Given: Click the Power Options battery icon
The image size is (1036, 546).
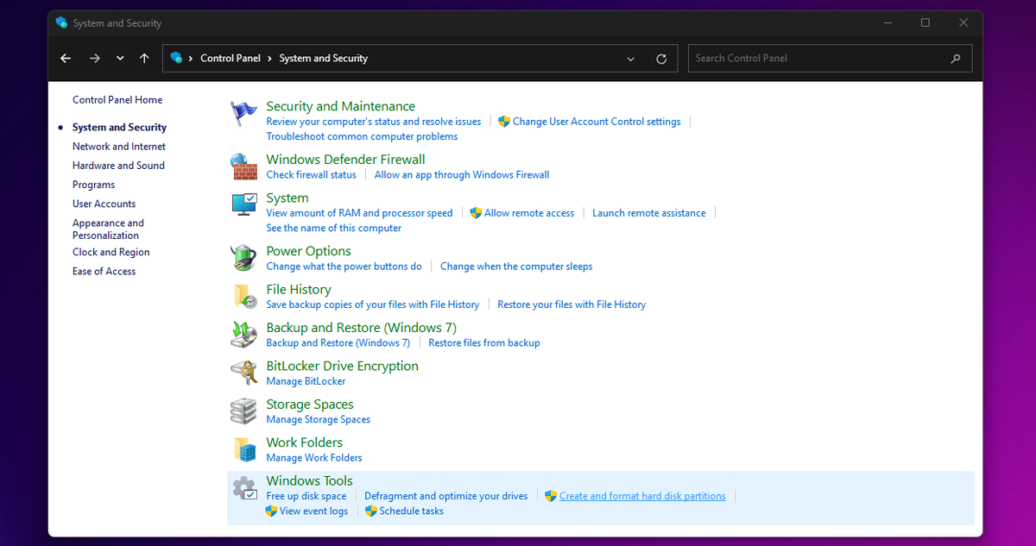Looking at the screenshot, I should click(244, 258).
